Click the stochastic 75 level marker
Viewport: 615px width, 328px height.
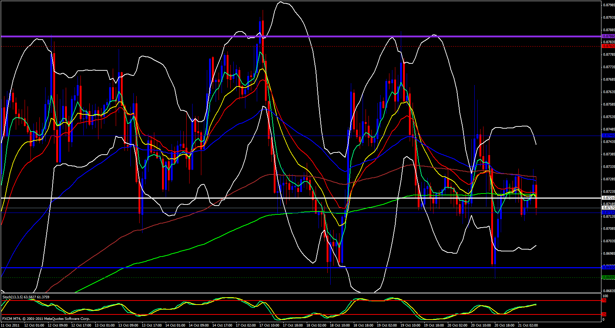[604, 301]
